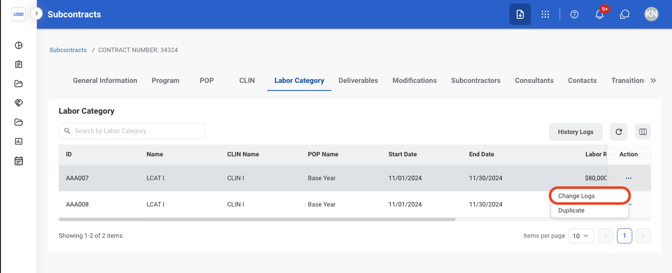Switch to the POP tab

pyautogui.click(x=207, y=80)
